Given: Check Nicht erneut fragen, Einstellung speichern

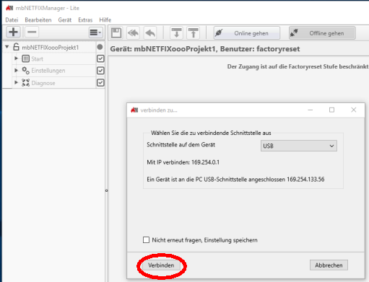Looking at the screenshot, I should coord(146,240).
